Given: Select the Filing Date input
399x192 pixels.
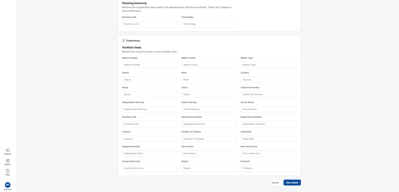Looking at the screenshot, I should (x=268, y=139).
